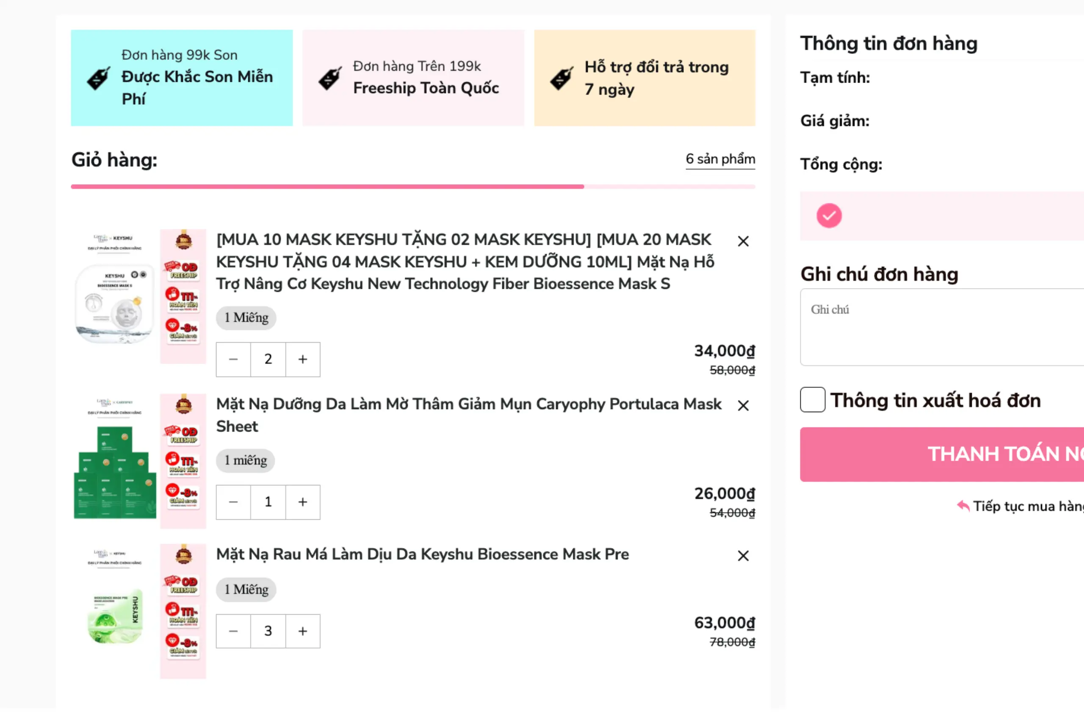The width and height of the screenshot is (1084, 723).
Task: Click the Freeship Toàn Quốc promo banner
Action: click(413, 78)
